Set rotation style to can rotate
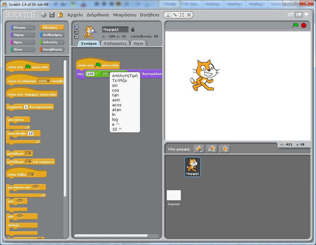The height and width of the screenshot is (245, 316). point(77,27)
